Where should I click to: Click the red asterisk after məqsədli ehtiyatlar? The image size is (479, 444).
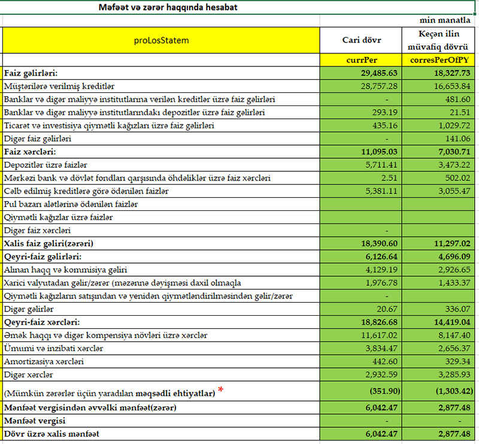[221, 391]
